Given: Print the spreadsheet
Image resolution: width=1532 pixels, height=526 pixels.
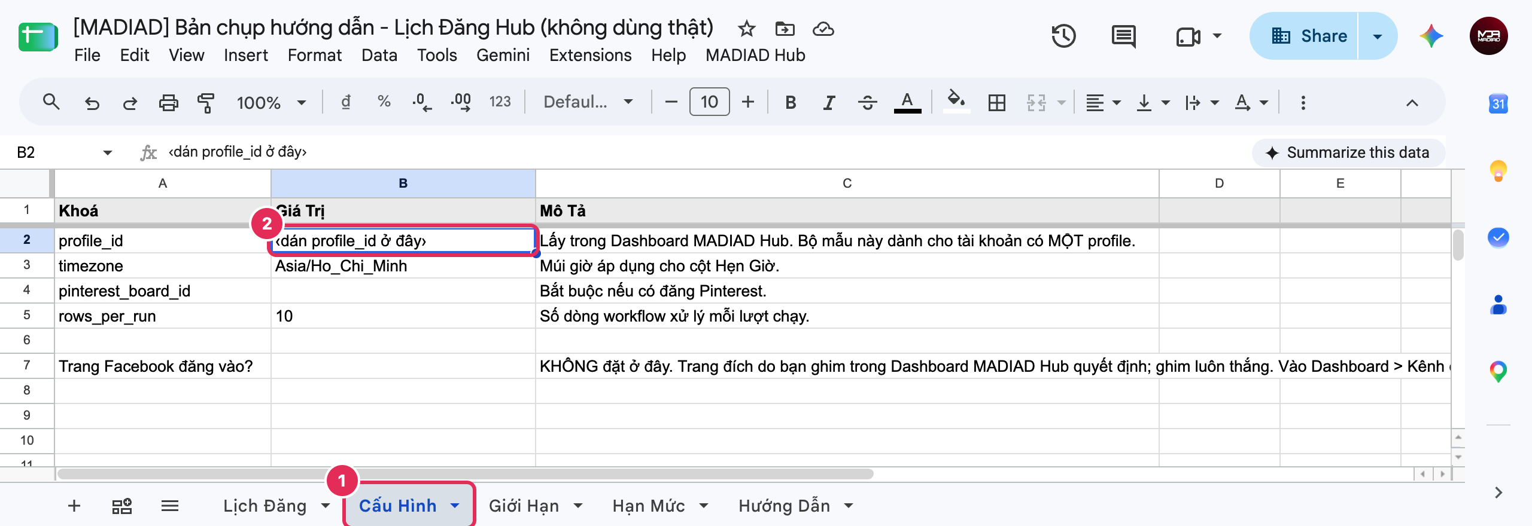Looking at the screenshot, I should 168,103.
